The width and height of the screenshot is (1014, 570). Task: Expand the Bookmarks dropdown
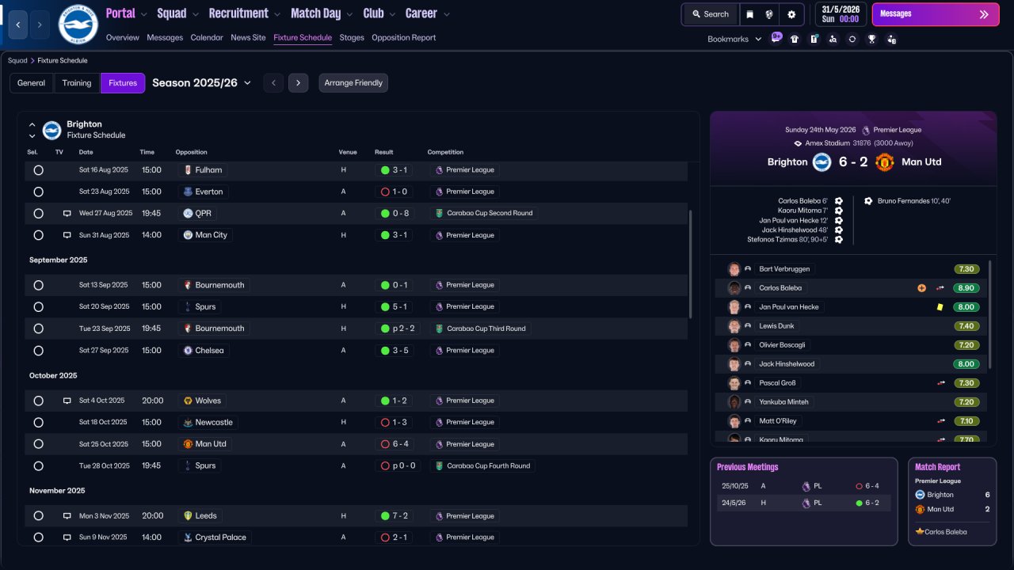pos(734,39)
